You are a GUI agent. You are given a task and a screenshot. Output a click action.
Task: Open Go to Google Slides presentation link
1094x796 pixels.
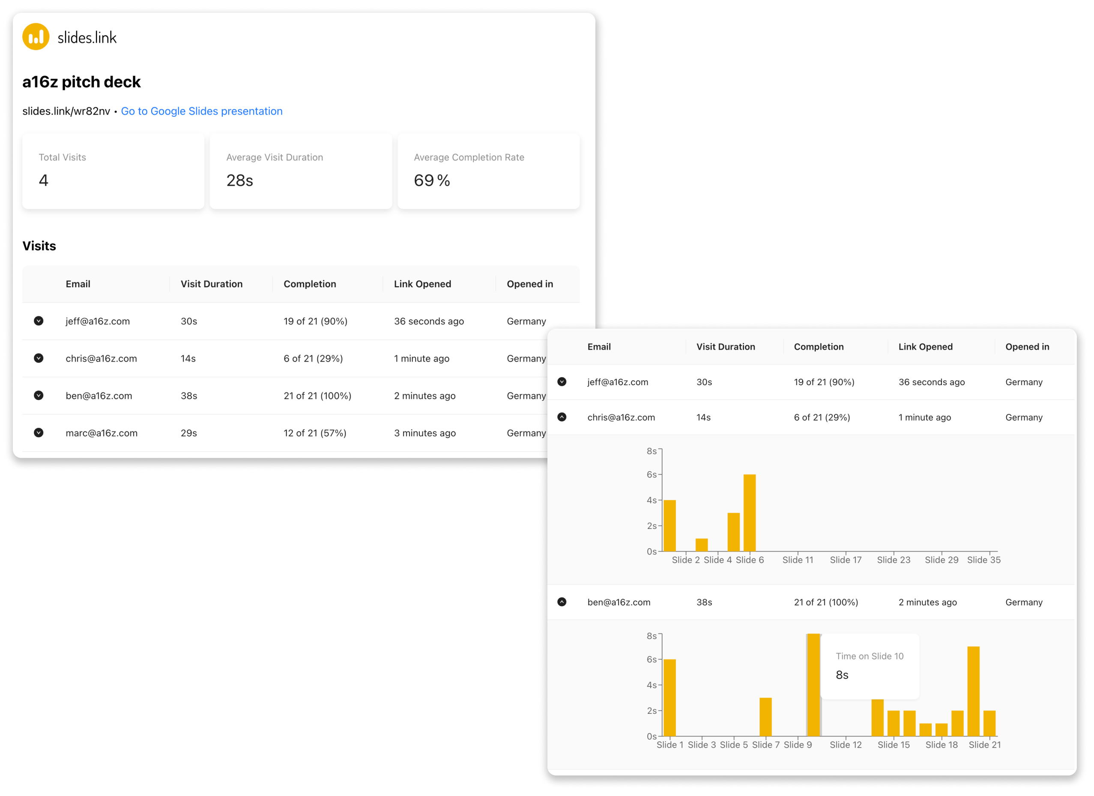click(x=202, y=111)
